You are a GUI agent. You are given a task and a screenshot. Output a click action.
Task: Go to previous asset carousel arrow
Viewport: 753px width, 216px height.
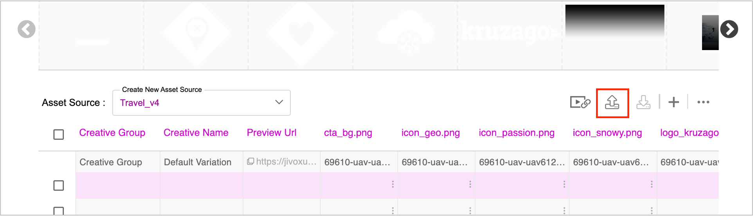tap(27, 29)
